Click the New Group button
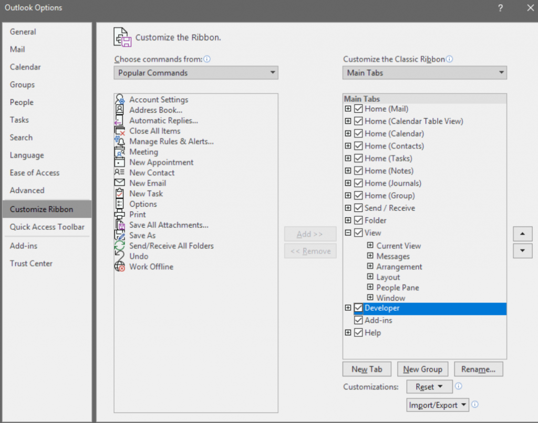 click(x=422, y=369)
